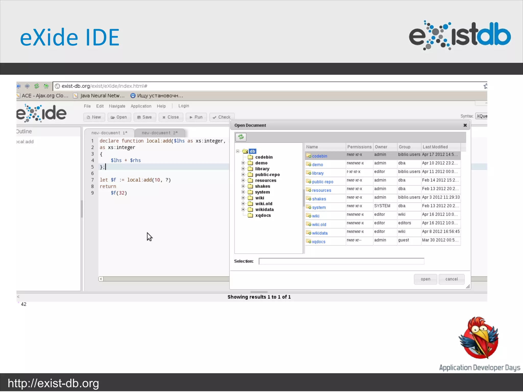Collapse the db tree node
Image resolution: width=523 pixels, height=392 pixels.
point(238,151)
